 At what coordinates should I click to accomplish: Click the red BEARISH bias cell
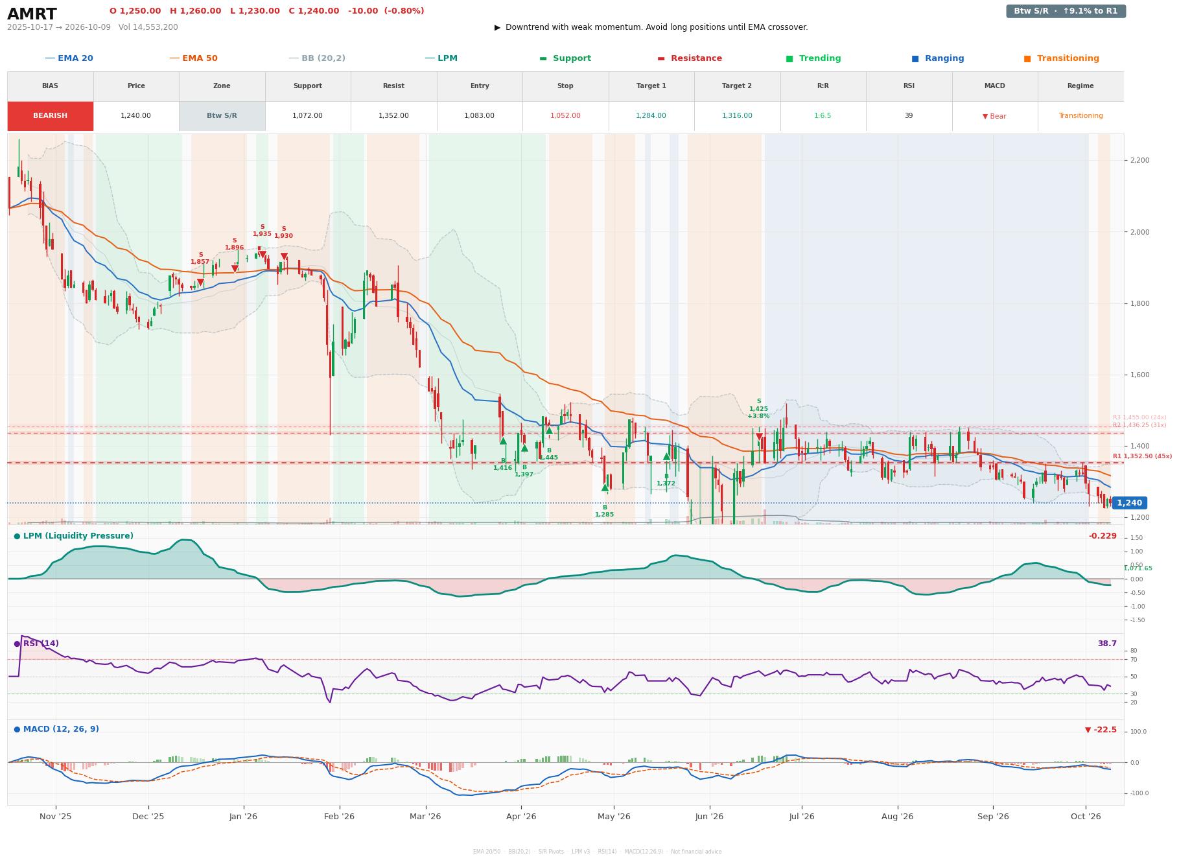click(51, 116)
